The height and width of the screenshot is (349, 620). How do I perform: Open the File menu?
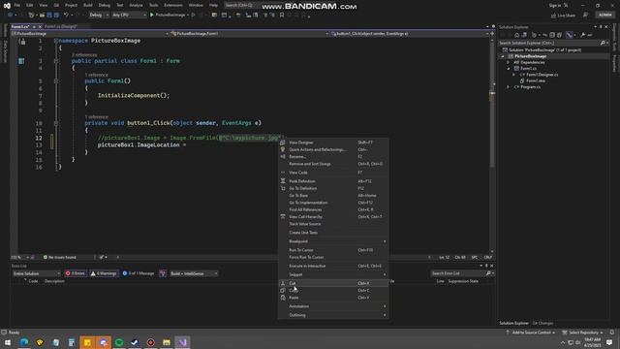[x=17, y=6]
